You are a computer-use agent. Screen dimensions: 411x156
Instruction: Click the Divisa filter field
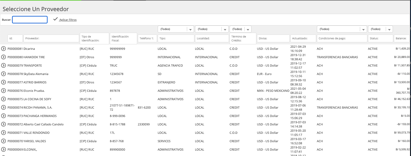[x=273, y=38]
